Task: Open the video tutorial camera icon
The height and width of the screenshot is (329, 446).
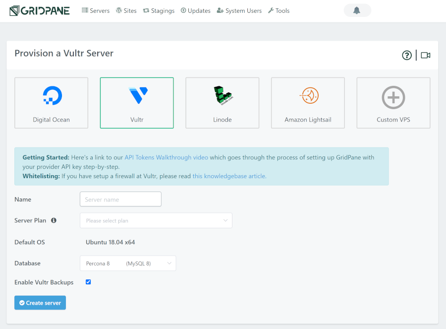Action: pos(426,55)
